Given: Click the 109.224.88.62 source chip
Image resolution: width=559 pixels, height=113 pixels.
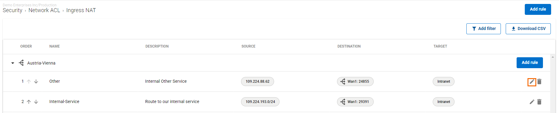Looking at the screenshot, I should (257, 81).
